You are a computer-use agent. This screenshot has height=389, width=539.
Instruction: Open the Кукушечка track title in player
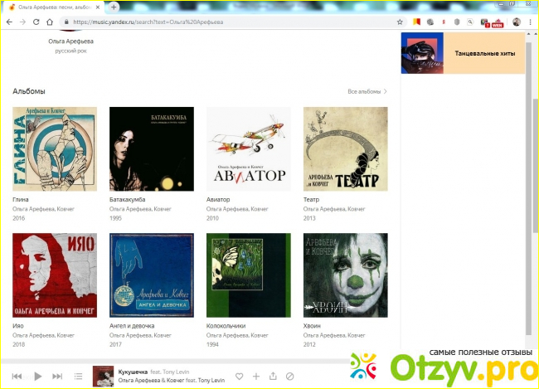point(133,372)
